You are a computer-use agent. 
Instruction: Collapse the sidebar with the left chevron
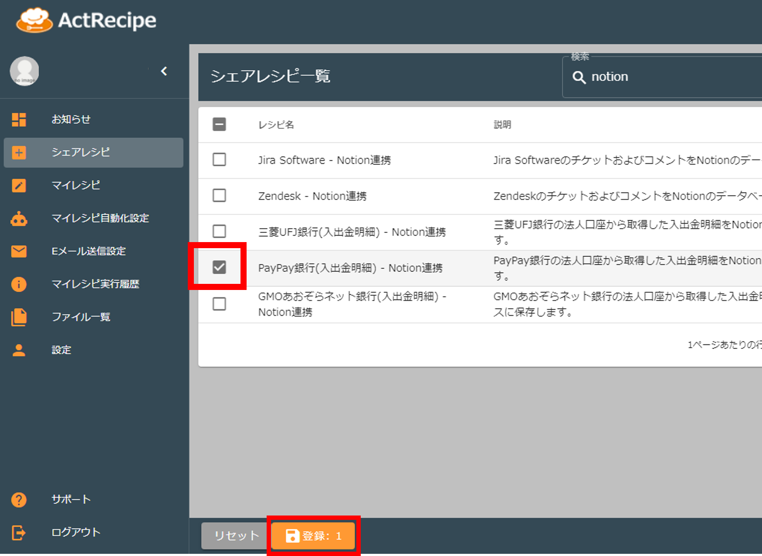pos(164,71)
